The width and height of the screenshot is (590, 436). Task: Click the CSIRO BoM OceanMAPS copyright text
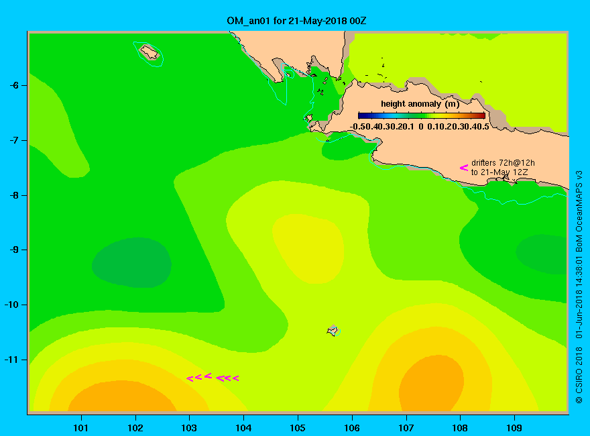(x=579, y=286)
